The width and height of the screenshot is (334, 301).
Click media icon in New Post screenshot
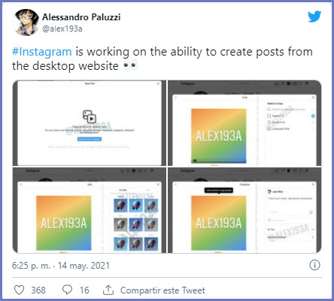click(90, 116)
